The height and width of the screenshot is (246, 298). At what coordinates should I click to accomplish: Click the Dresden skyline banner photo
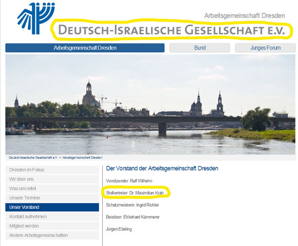click(x=150, y=105)
